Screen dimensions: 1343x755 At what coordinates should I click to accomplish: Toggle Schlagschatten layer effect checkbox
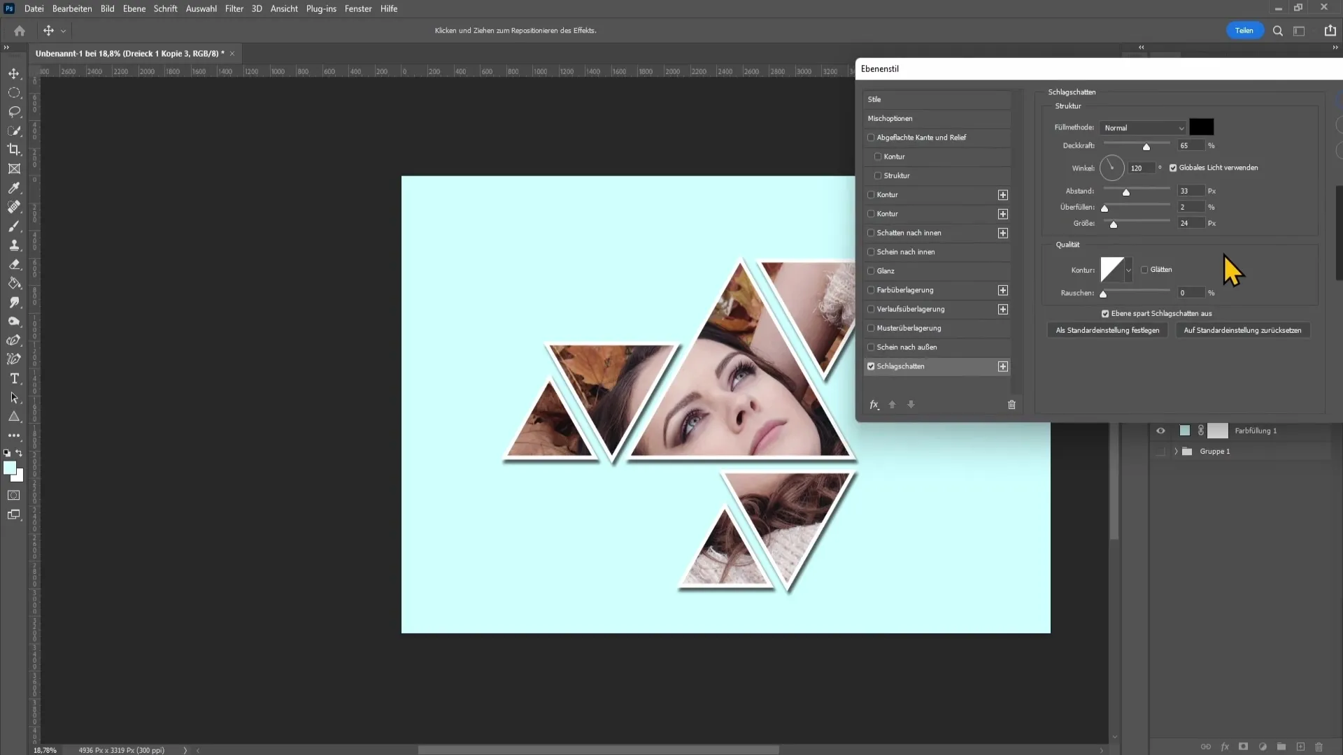click(x=871, y=366)
